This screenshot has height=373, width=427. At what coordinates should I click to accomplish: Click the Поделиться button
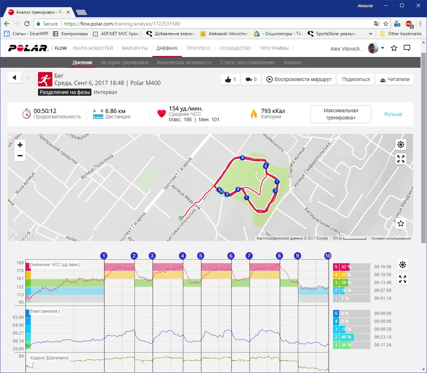click(x=356, y=79)
